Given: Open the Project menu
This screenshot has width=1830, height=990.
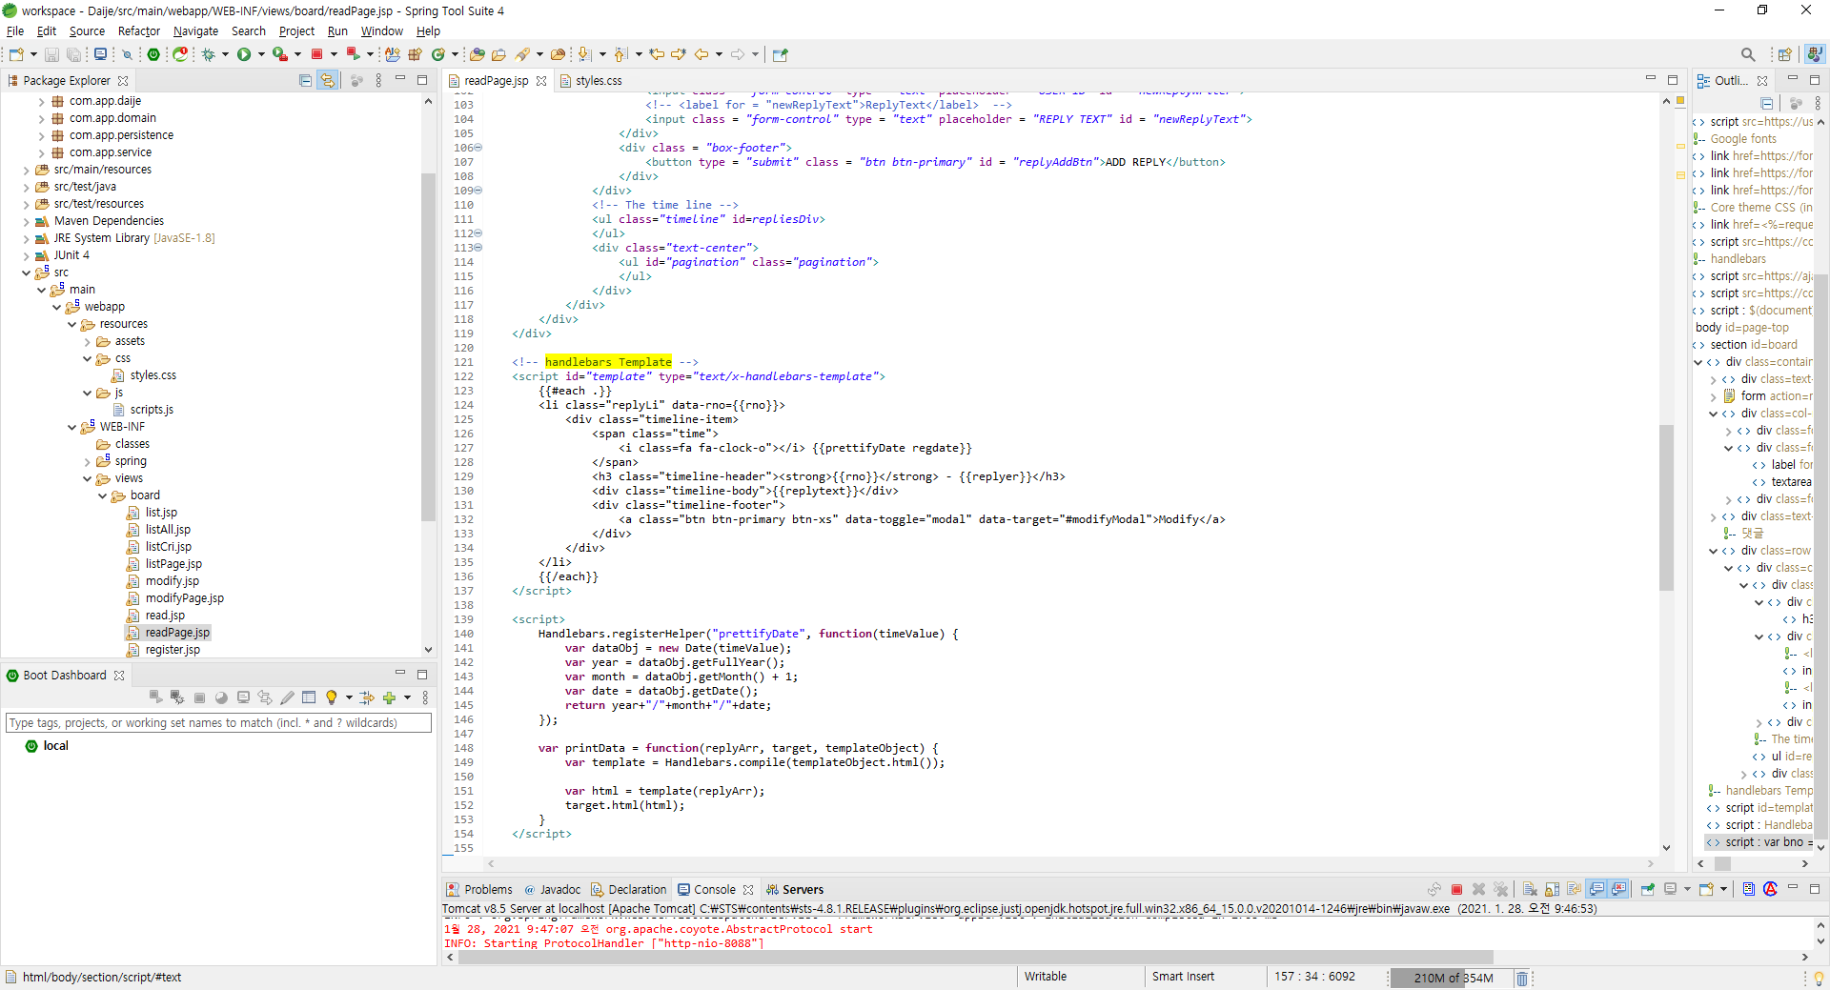Looking at the screenshot, I should 296,30.
